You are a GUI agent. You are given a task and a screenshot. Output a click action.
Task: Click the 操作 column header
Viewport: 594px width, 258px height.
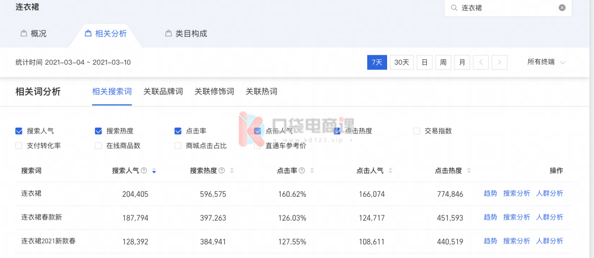556,171
